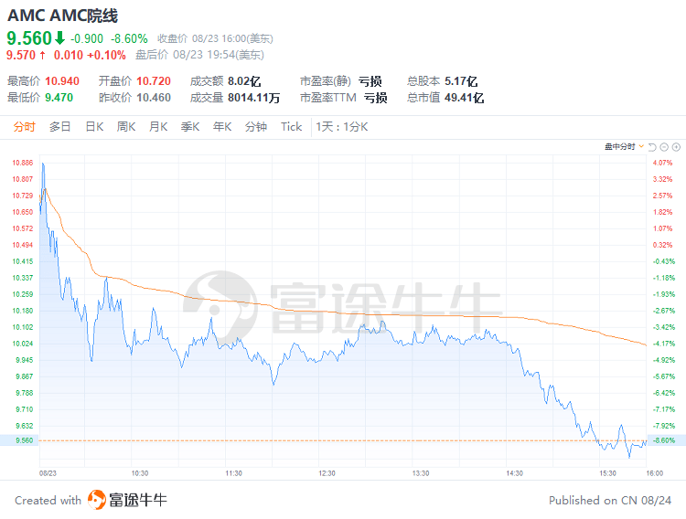Image resolution: width=686 pixels, height=519 pixels.
Task: Click the 08/23 date axis label
Action: point(48,473)
